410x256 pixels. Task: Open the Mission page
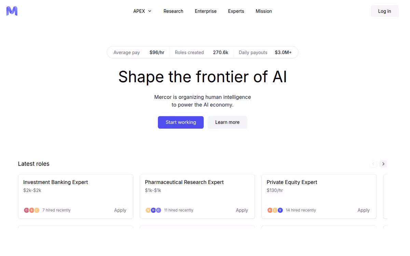(x=264, y=11)
